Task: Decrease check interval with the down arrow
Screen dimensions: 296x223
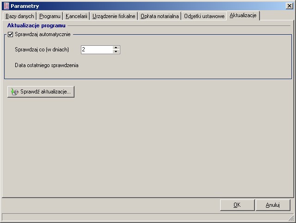Action: (116, 52)
